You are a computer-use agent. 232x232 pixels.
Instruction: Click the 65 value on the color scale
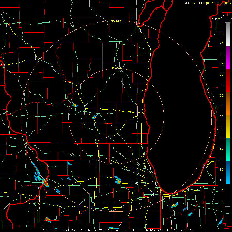(x=221, y=64)
